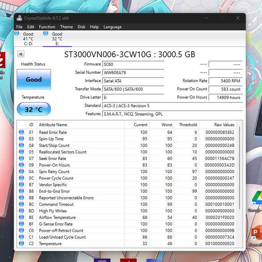The height and width of the screenshot is (262, 262).
Task: Click the Threshold column header
Action: (x=187, y=125)
